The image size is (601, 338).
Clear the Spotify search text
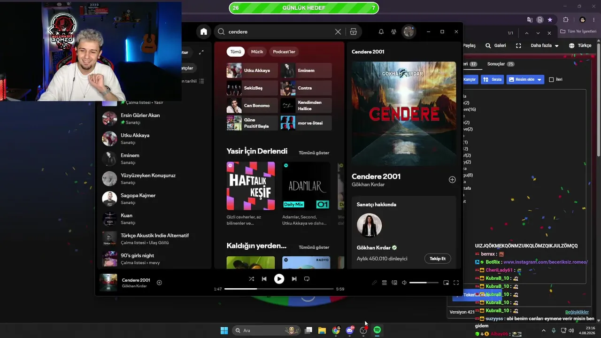point(338,32)
